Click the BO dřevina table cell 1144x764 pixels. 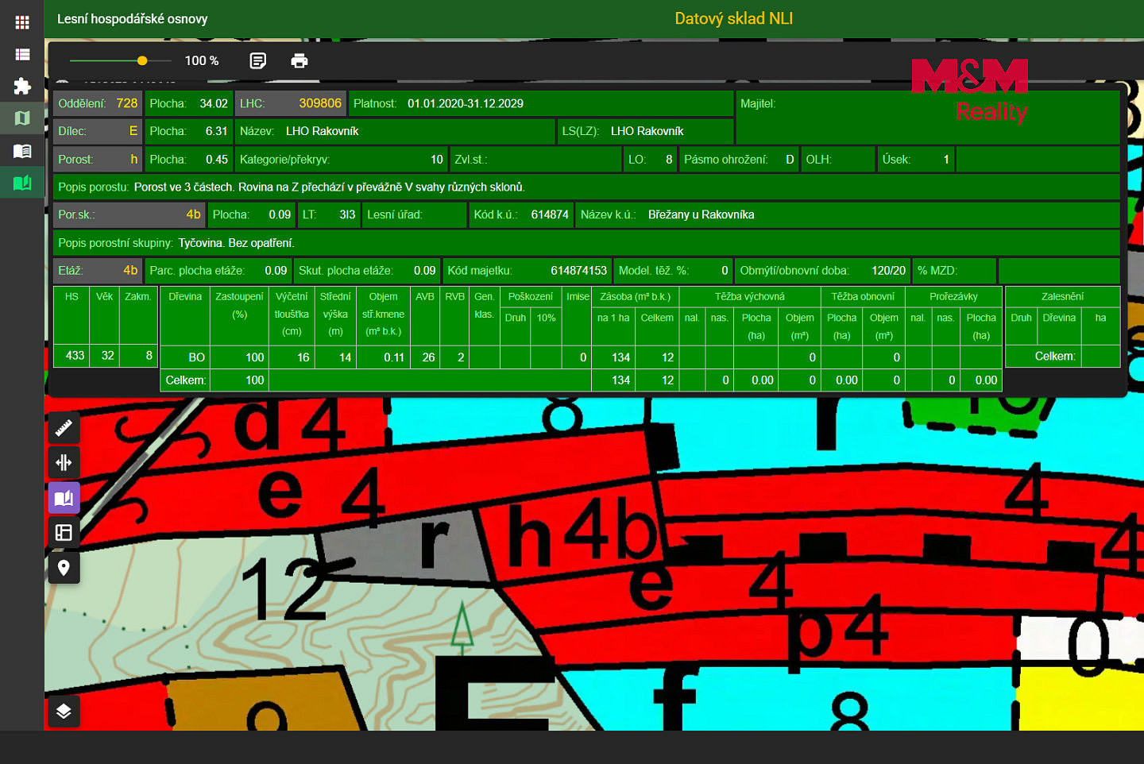(x=185, y=357)
